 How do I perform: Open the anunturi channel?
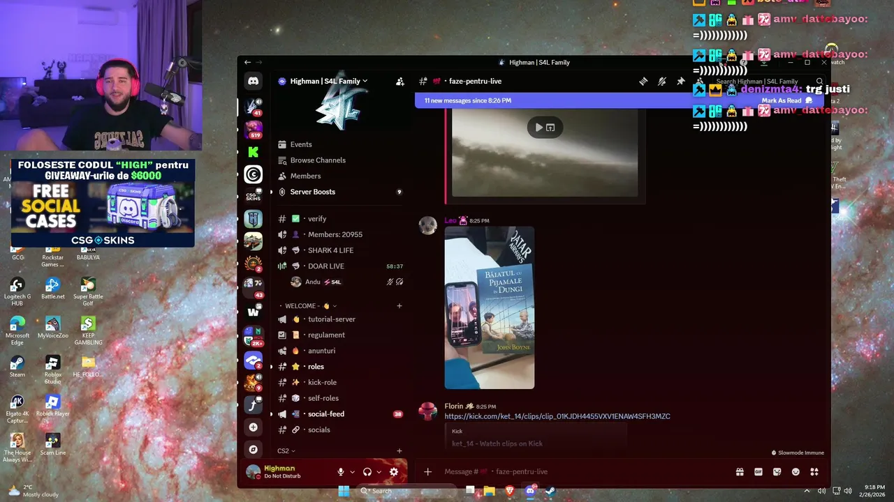(x=339, y=351)
